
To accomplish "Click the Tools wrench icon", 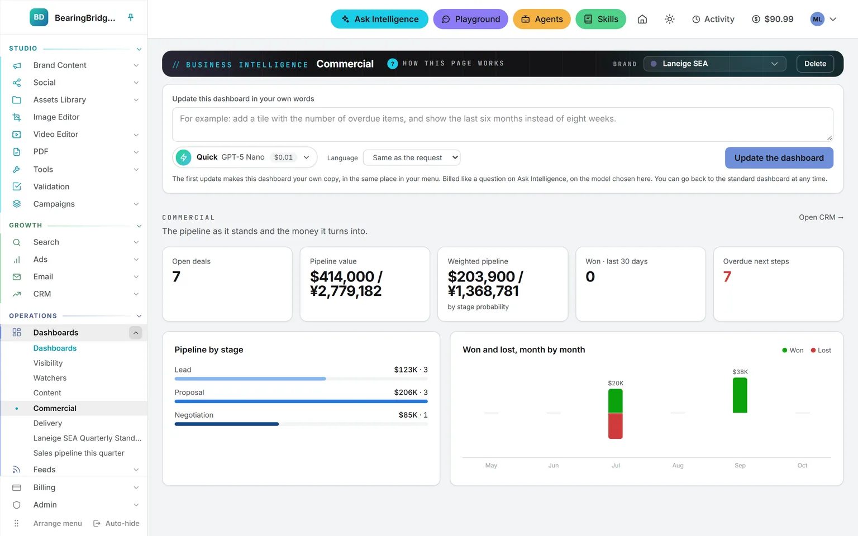I will (x=17, y=169).
